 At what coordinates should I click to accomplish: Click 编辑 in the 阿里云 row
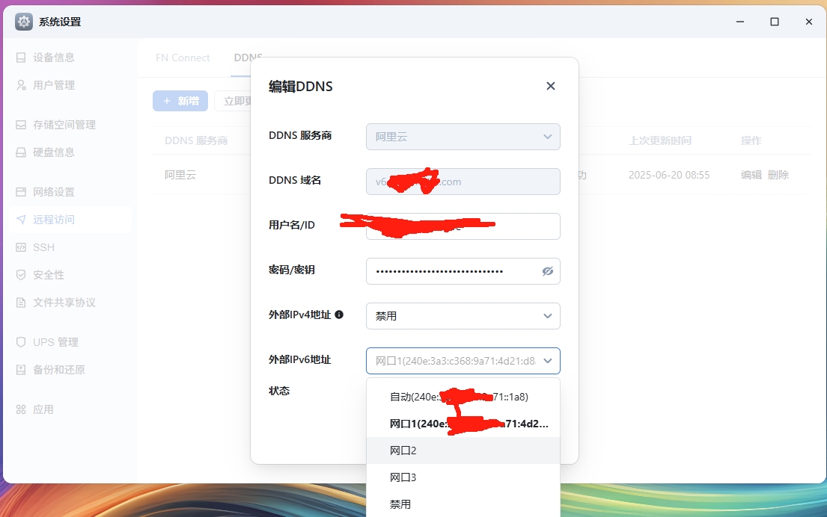[x=751, y=175]
